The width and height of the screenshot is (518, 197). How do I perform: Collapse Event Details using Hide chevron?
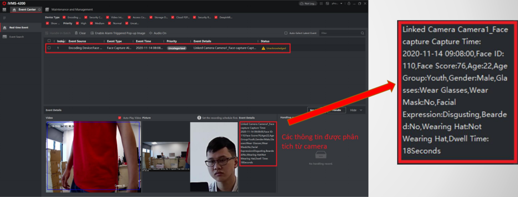(361, 110)
